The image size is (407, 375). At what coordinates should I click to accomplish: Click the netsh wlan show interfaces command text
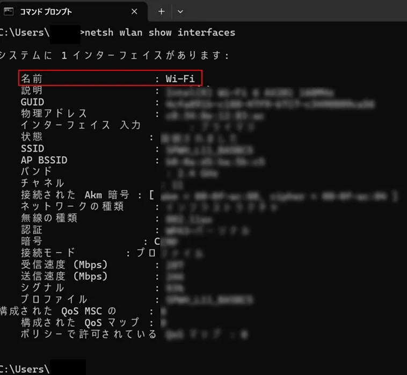click(x=160, y=32)
